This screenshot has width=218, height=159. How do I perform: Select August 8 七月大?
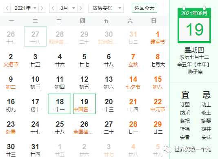pyautogui.click(x=158, y=60)
